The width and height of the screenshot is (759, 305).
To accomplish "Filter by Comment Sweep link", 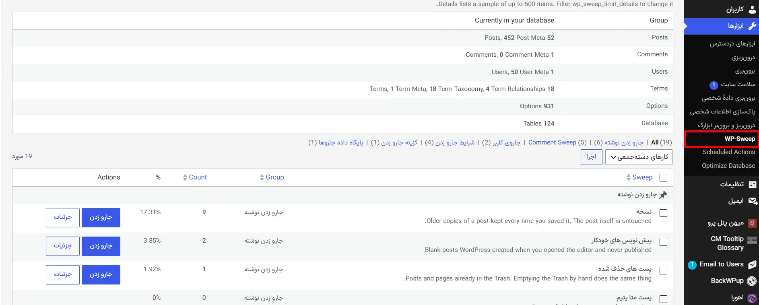I will click(x=552, y=142).
